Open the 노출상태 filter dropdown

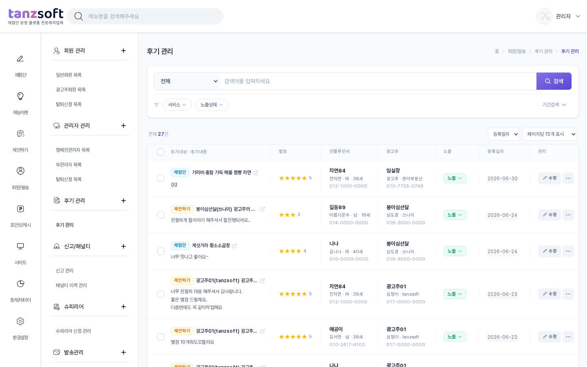[212, 105]
